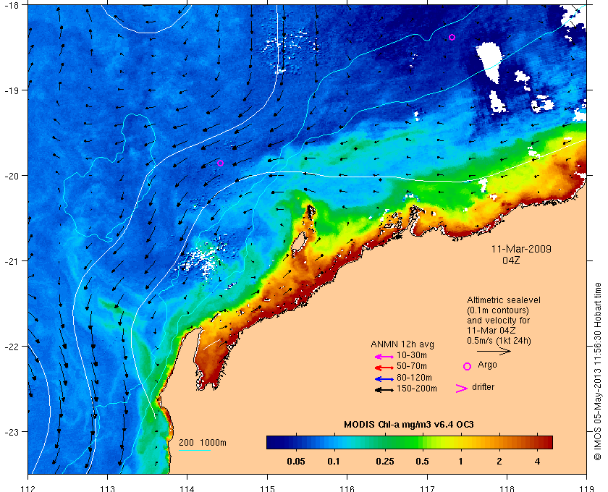Click the blue ANMN 80-120m arrow
The height and width of the screenshot is (492, 608).
[x=384, y=379]
